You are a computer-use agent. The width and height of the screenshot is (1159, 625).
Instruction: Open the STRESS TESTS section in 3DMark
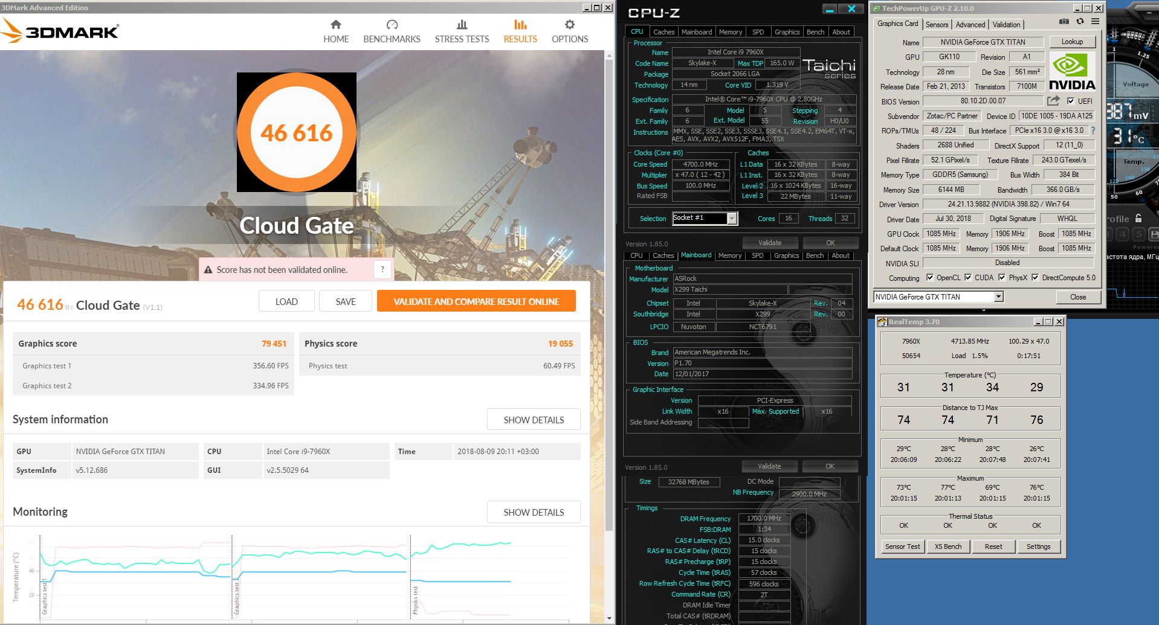(462, 32)
